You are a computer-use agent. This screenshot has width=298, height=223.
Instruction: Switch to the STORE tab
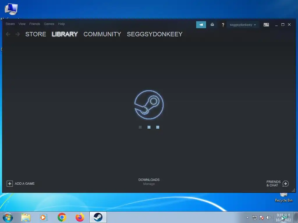tap(36, 34)
